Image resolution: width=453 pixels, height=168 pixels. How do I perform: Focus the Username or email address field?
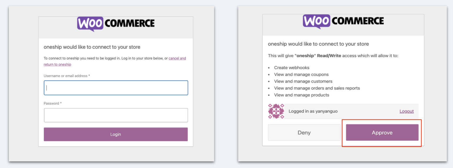[x=116, y=88]
